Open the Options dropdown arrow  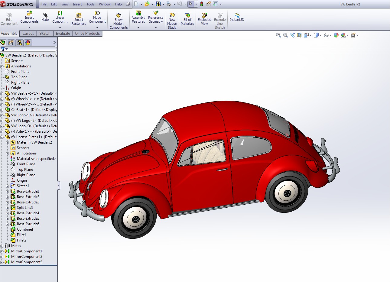(221, 5)
